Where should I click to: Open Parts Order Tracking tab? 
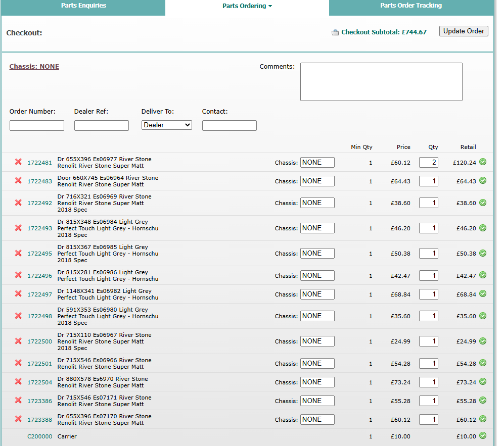click(x=410, y=6)
